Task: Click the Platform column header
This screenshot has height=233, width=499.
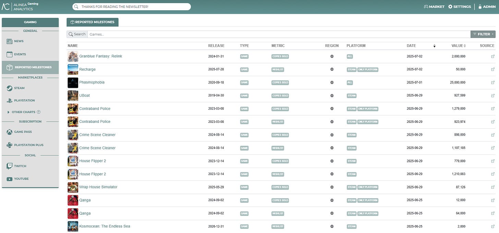Action: tap(356, 46)
